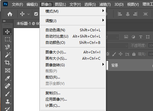Toggle the Auto-Select checkbox in options bar

pos(36,14)
